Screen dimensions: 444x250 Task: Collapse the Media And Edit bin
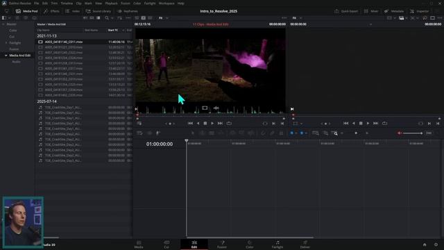pyautogui.click(x=6, y=56)
